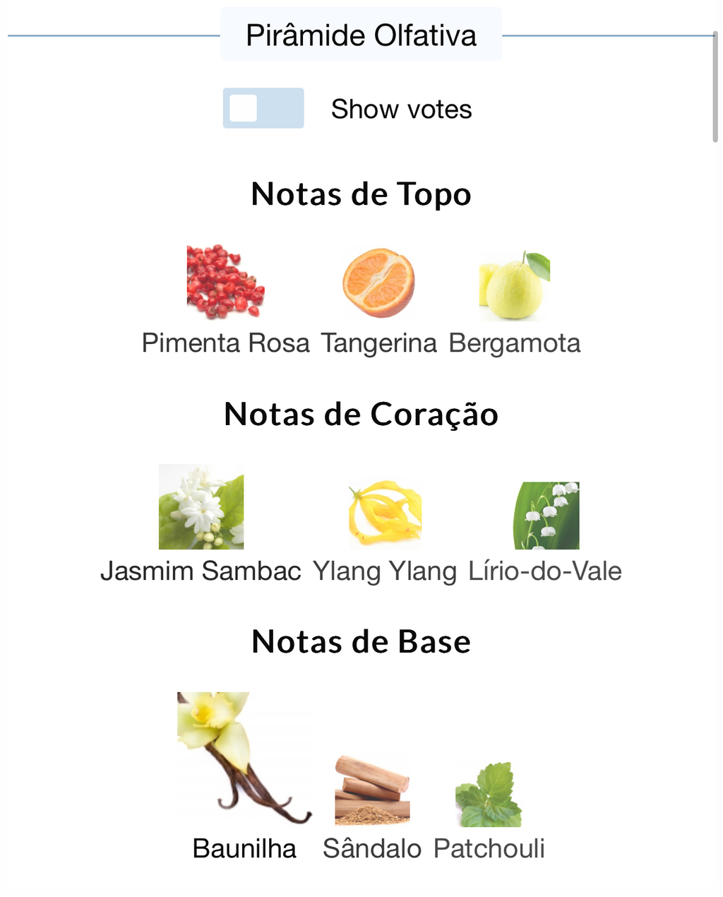Click the yellow Ylang Ylang flower image

click(x=385, y=513)
